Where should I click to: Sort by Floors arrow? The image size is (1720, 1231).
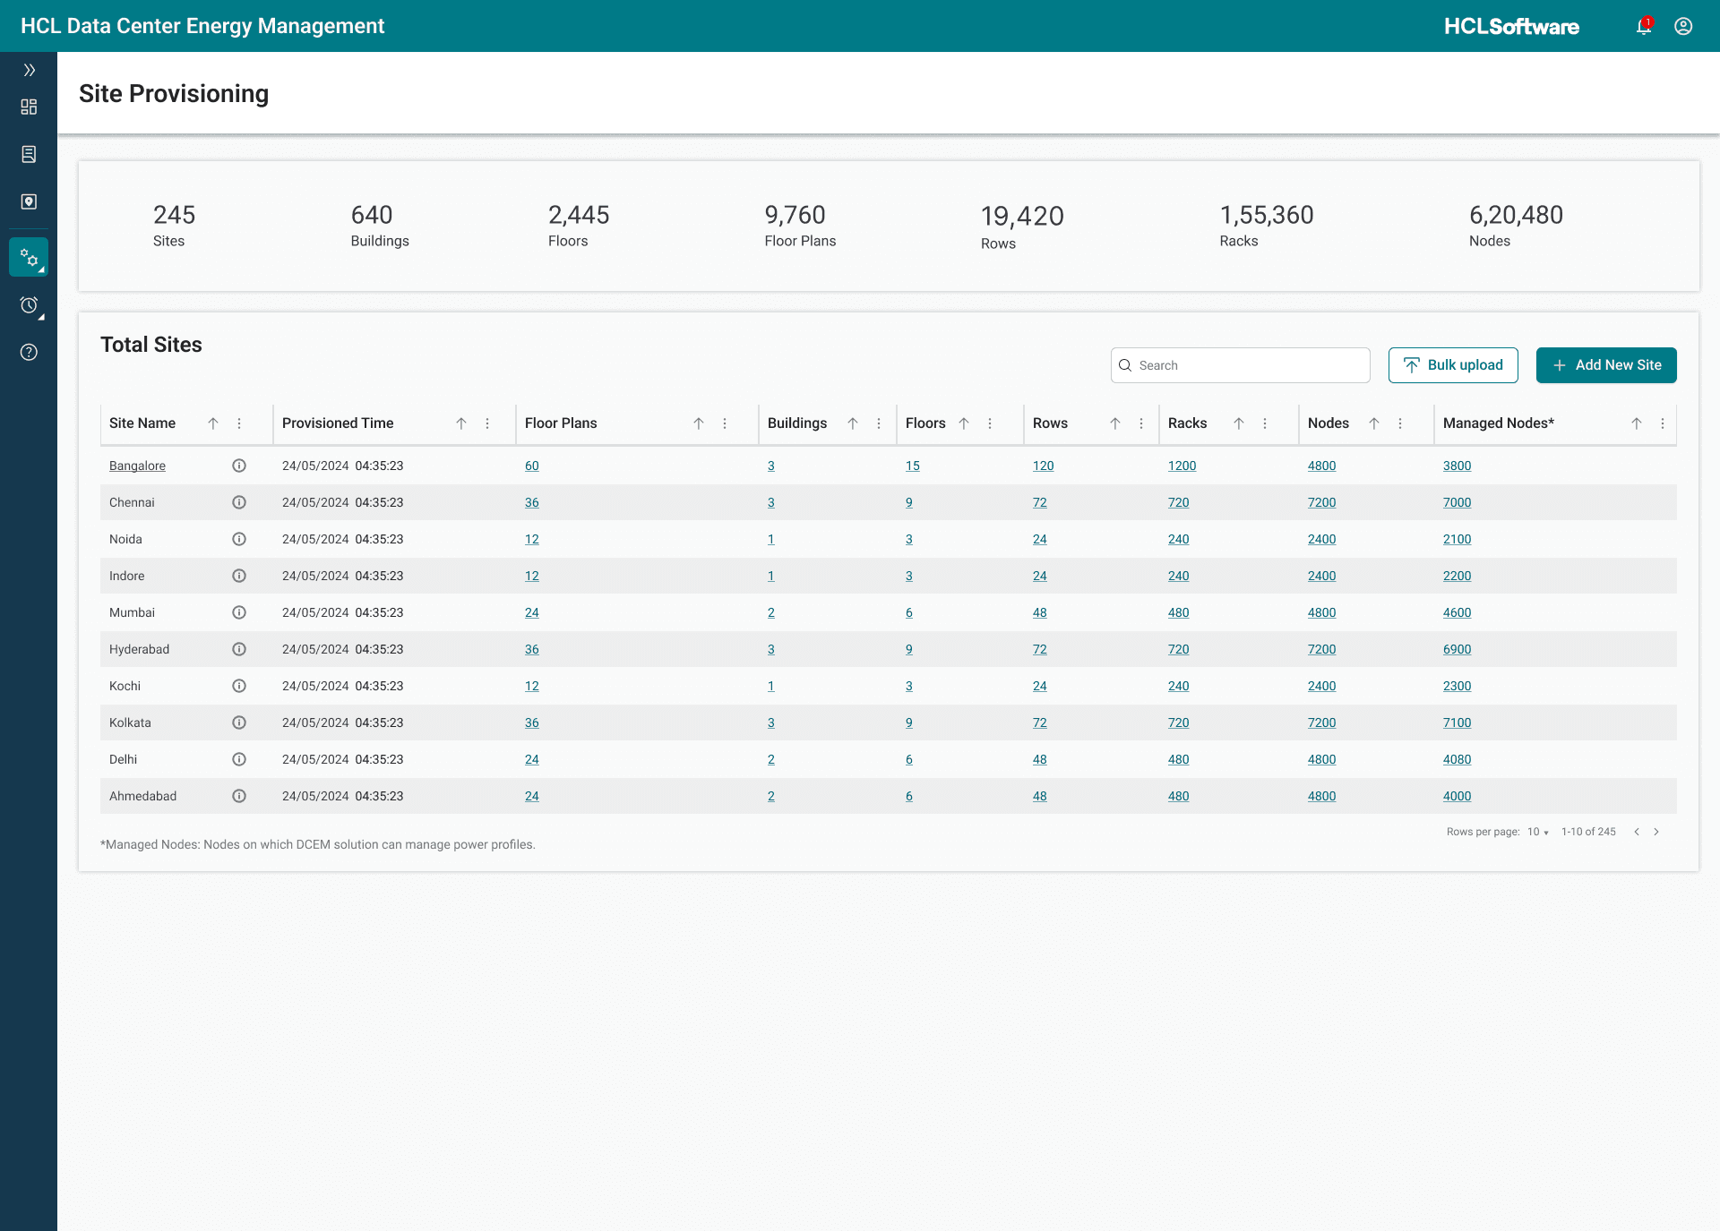click(x=964, y=423)
